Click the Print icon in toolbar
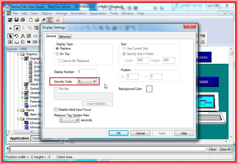 23,20
